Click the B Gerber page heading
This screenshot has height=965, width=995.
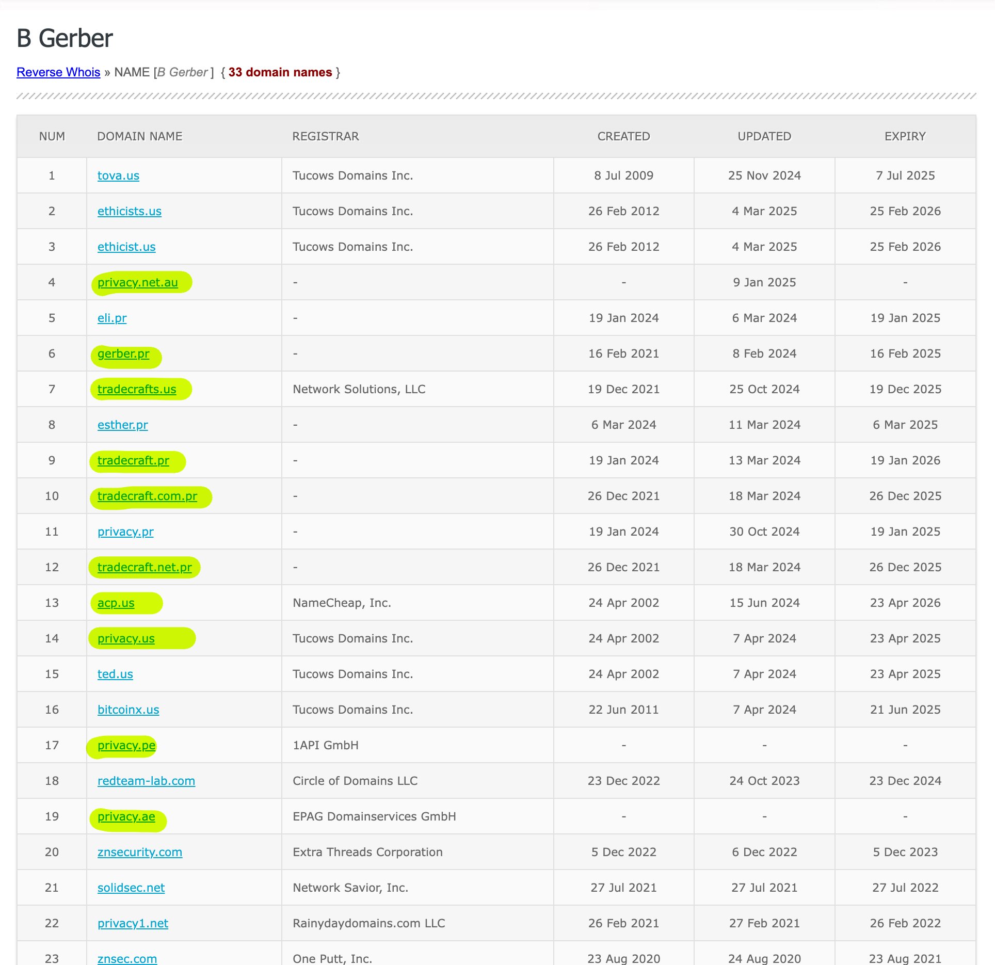[x=65, y=38]
